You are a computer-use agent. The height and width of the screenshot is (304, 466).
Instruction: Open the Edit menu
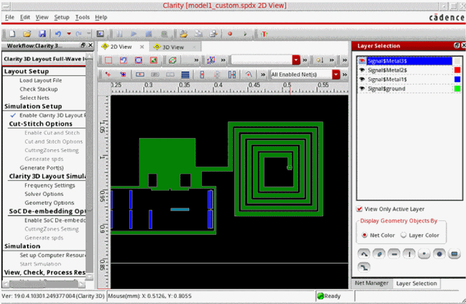[x=25, y=17]
